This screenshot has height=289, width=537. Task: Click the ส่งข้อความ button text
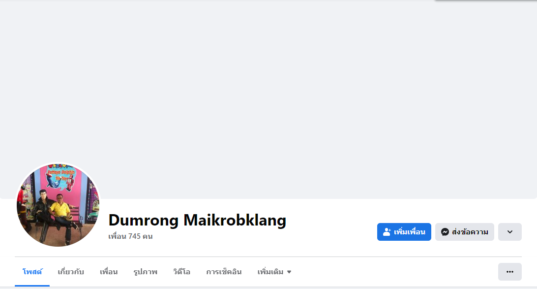click(x=470, y=232)
